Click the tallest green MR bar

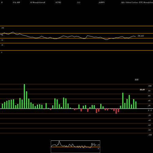coord(24,96)
